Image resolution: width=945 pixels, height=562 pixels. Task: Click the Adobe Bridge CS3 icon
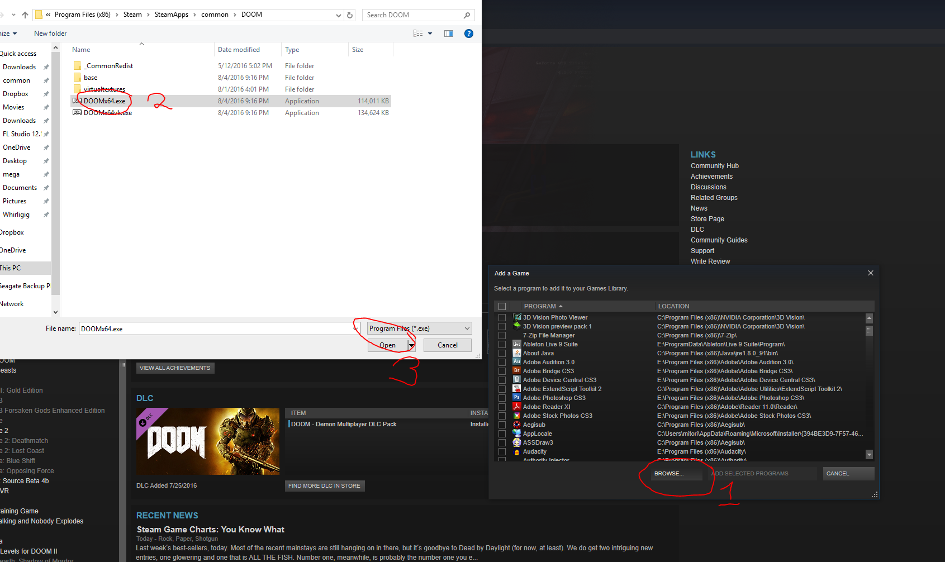click(517, 371)
